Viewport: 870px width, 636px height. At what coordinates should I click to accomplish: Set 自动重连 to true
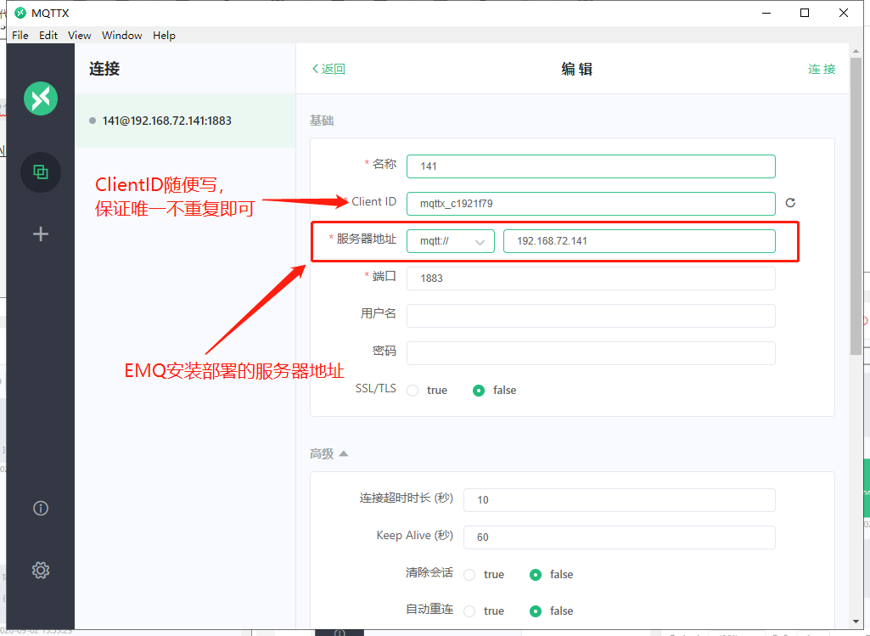(469, 611)
